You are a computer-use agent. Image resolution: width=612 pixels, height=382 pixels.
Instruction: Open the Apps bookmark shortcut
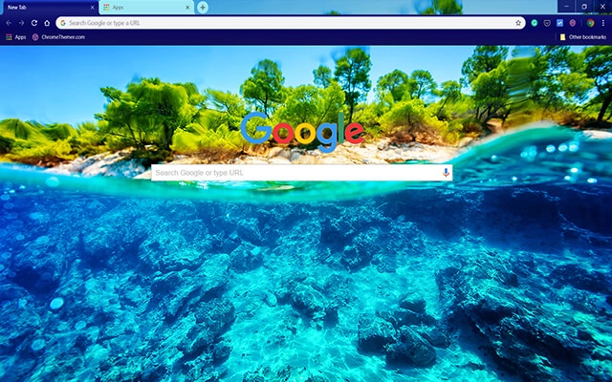16,37
